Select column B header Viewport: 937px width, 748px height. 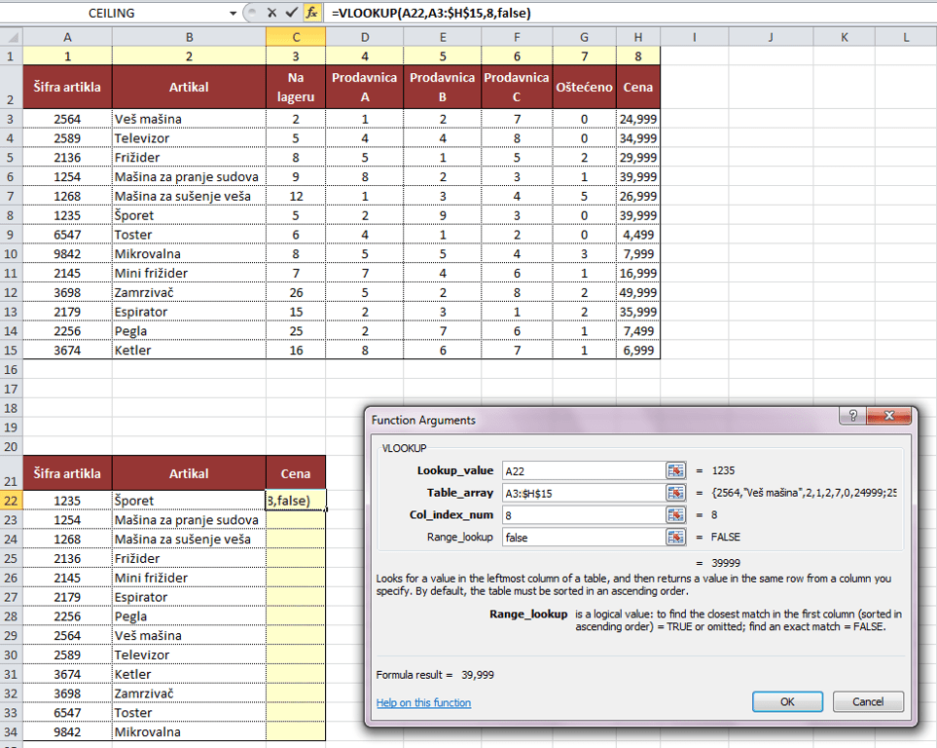[189, 37]
